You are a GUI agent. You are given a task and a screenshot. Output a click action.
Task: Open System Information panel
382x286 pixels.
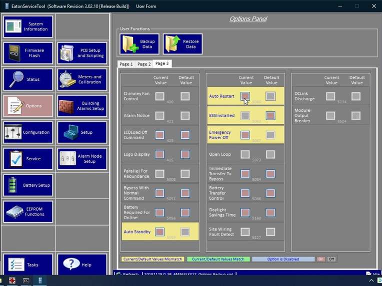pos(28,26)
